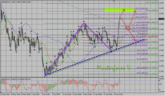
Task: Click the fractal arrow above the 18 Jun peak
Action: (84, 22)
